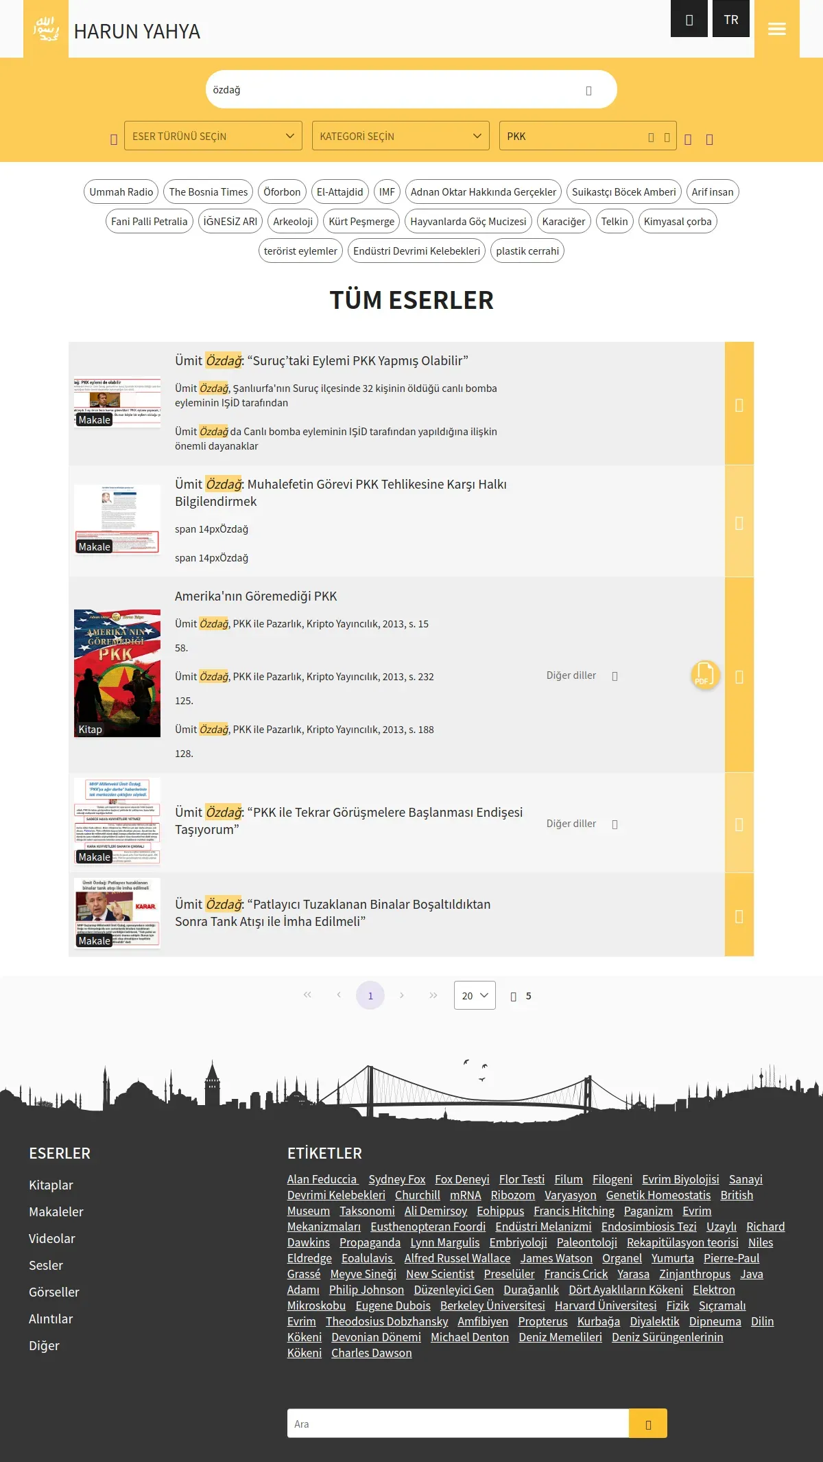Open Videolar in footer Eserler list
Image resolution: width=823 pixels, height=1462 pixels.
pyautogui.click(x=52, y=1239)
